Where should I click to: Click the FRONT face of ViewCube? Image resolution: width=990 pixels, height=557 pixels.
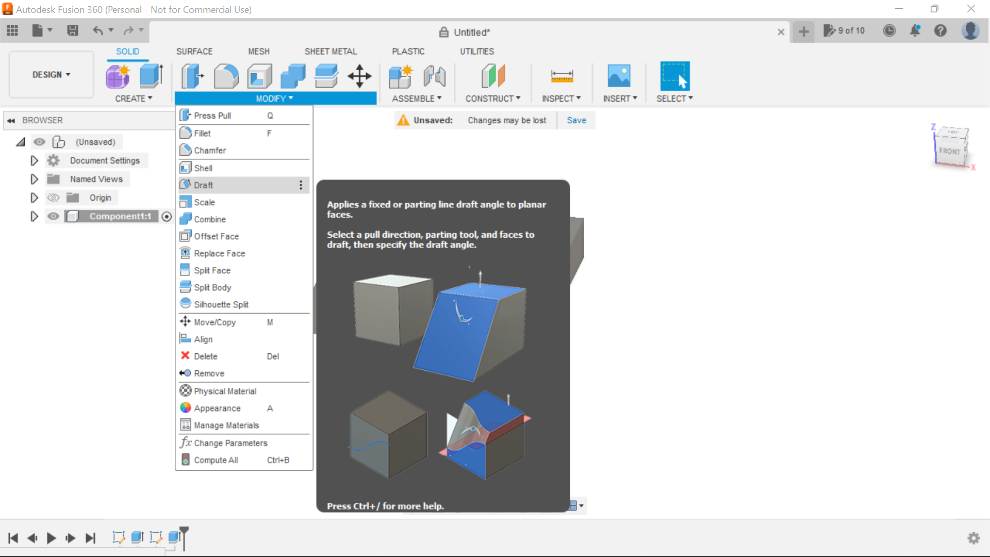pyautogui.click(x=950, y=152)
